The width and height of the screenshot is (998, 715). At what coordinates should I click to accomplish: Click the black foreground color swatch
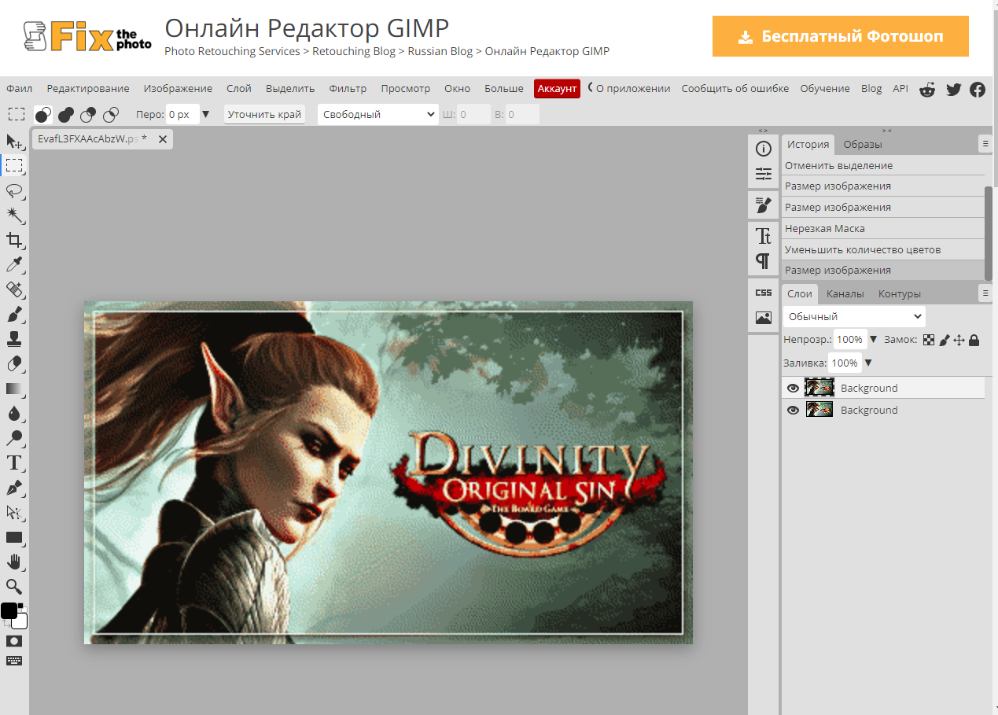coord(9,611)
